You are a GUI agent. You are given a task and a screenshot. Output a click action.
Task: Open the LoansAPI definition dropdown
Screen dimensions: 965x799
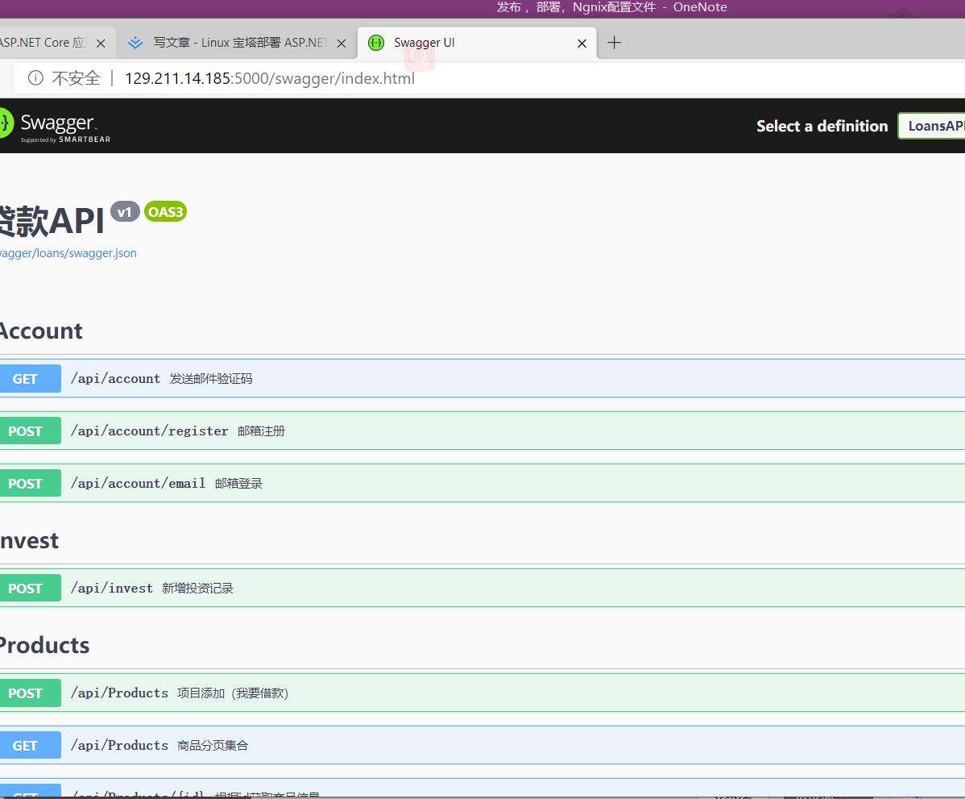point(931,126)
